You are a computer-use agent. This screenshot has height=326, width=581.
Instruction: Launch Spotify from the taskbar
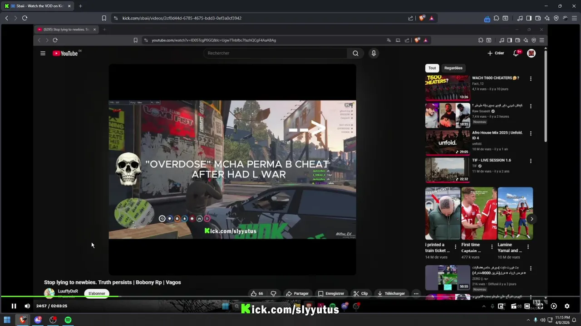pos(68,320)
